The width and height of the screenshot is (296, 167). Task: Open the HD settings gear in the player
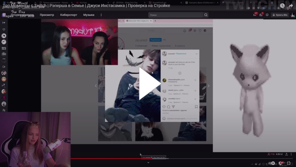(281, 163)
